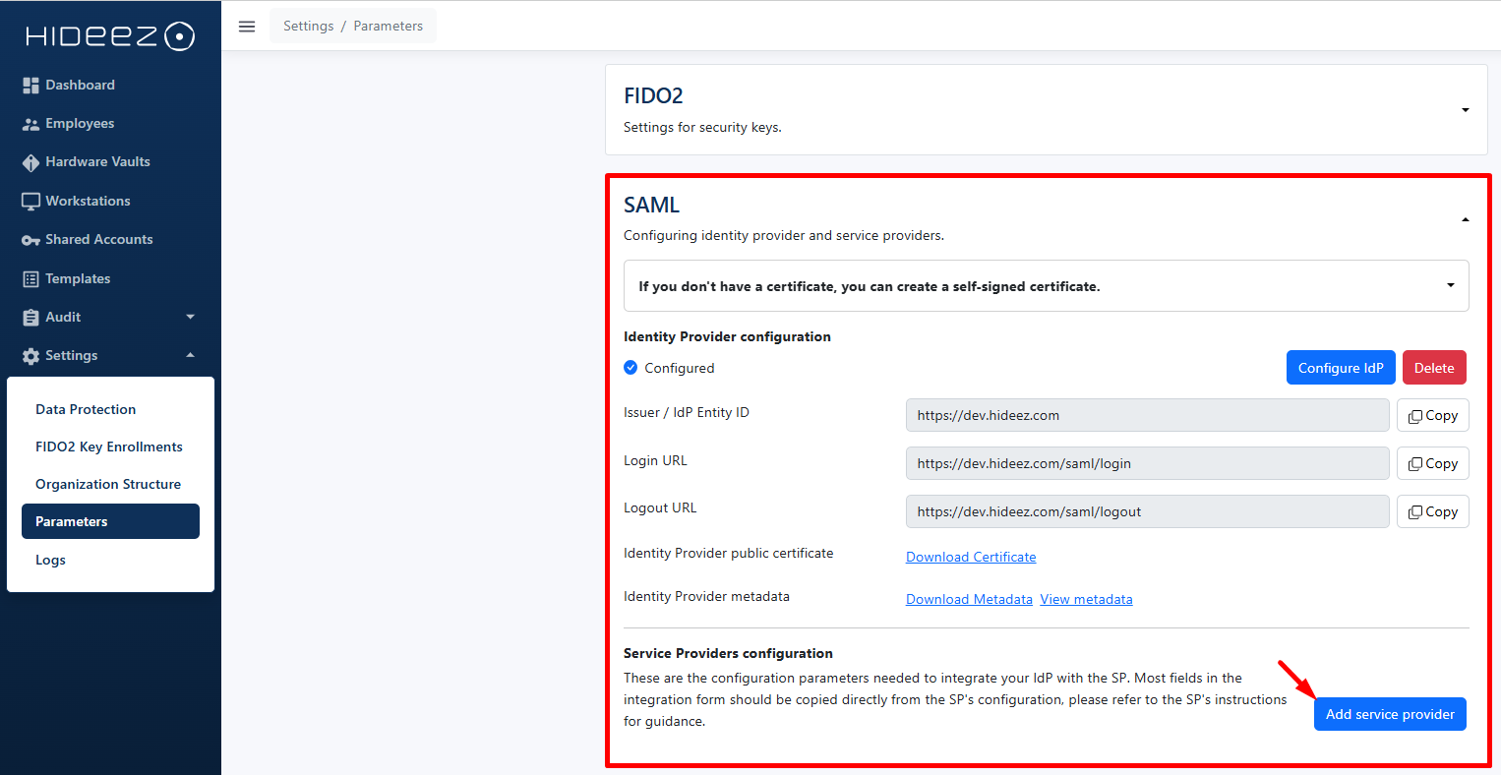Expand the Audit submenu arrow

[190, 317]
